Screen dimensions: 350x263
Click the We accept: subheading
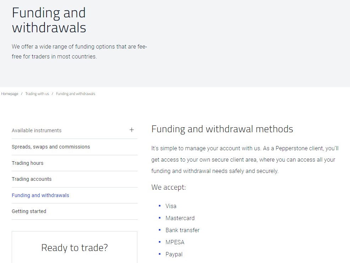click(169, 187)
